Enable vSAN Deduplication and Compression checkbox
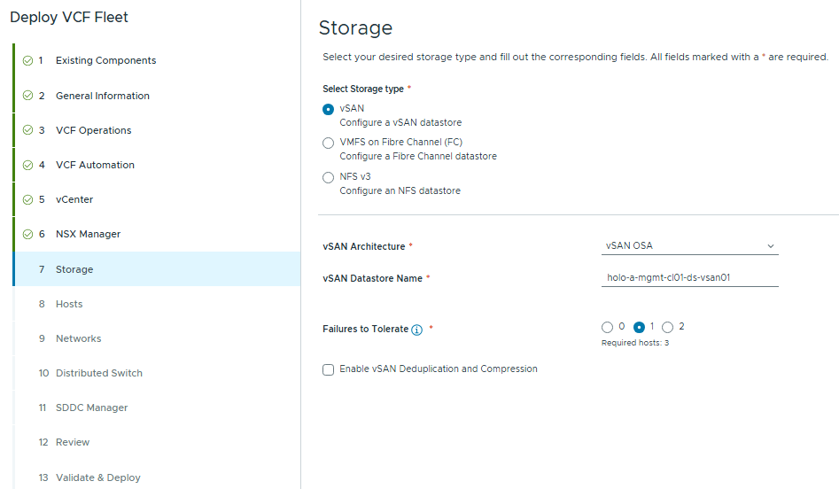The width and height of the screenshot is (839, 489). (x=329, y=369)
